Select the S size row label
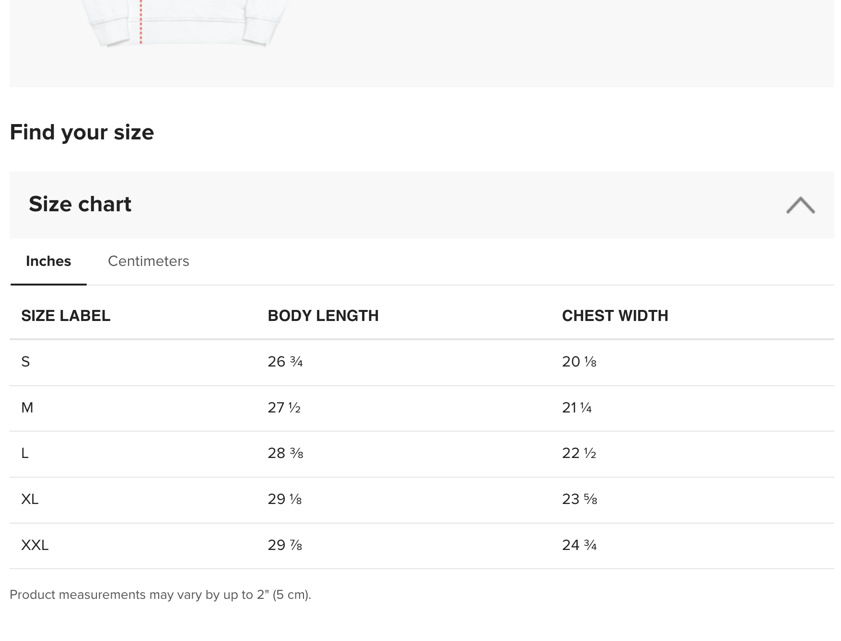The height and width of the screenshot is (641, 841). click(x=25, y=362)
